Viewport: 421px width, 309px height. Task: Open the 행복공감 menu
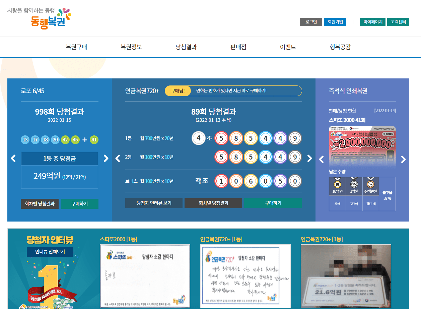click(x=340, y=47)
